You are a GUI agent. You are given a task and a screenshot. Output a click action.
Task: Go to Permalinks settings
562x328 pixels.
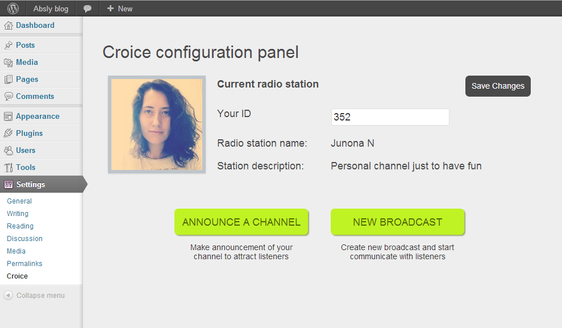[x=24, y=263]
